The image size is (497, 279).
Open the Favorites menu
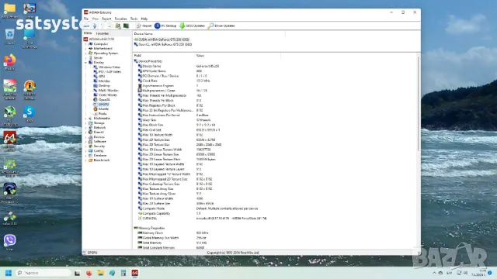pyautogui.click(x=120, y=19)
